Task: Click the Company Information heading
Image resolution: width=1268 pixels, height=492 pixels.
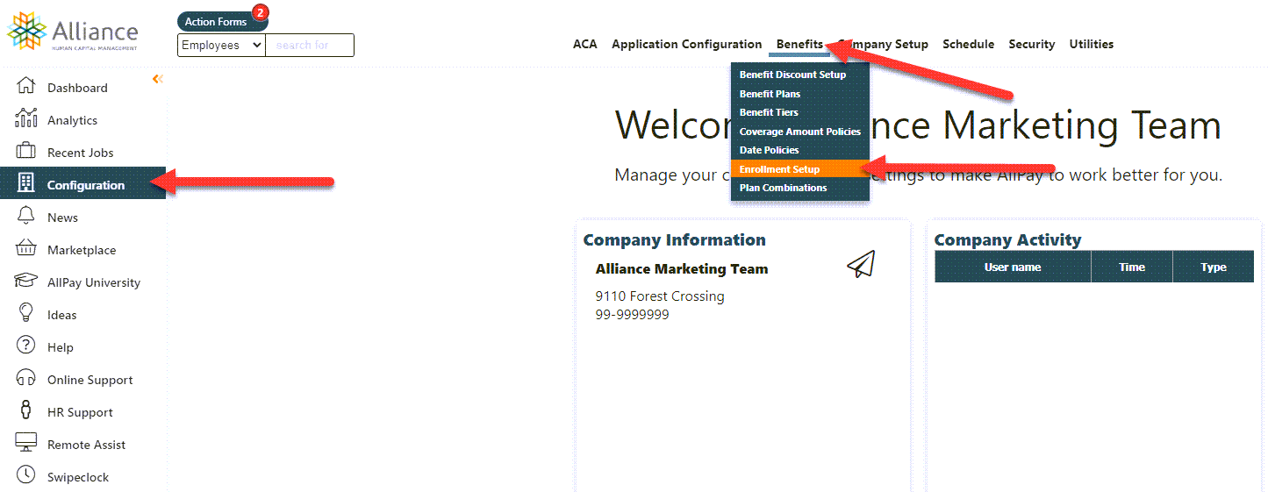Action: (674, 239)
